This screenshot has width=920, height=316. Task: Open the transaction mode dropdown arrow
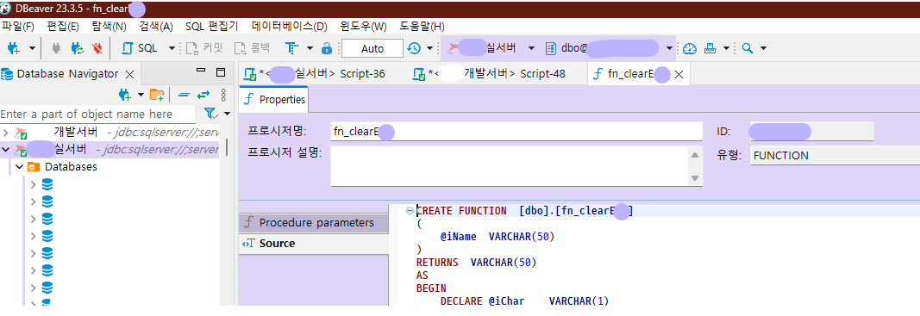[x=310, y=49]
